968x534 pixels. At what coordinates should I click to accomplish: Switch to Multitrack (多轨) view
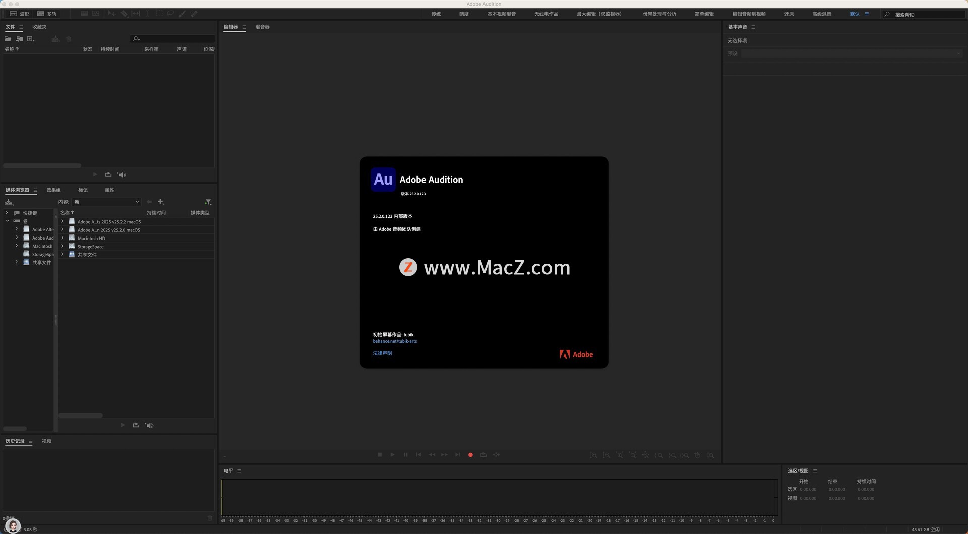(x=46, y=14)
